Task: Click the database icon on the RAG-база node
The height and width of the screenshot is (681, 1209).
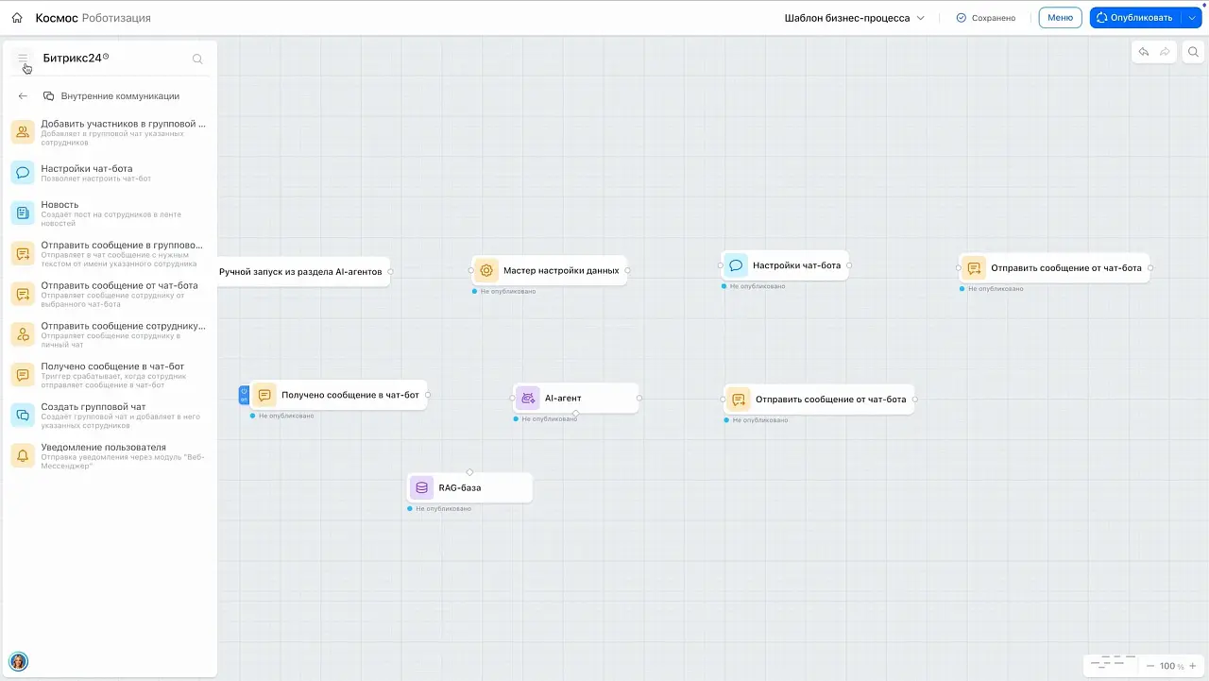Action: click(x=420, y=487)
